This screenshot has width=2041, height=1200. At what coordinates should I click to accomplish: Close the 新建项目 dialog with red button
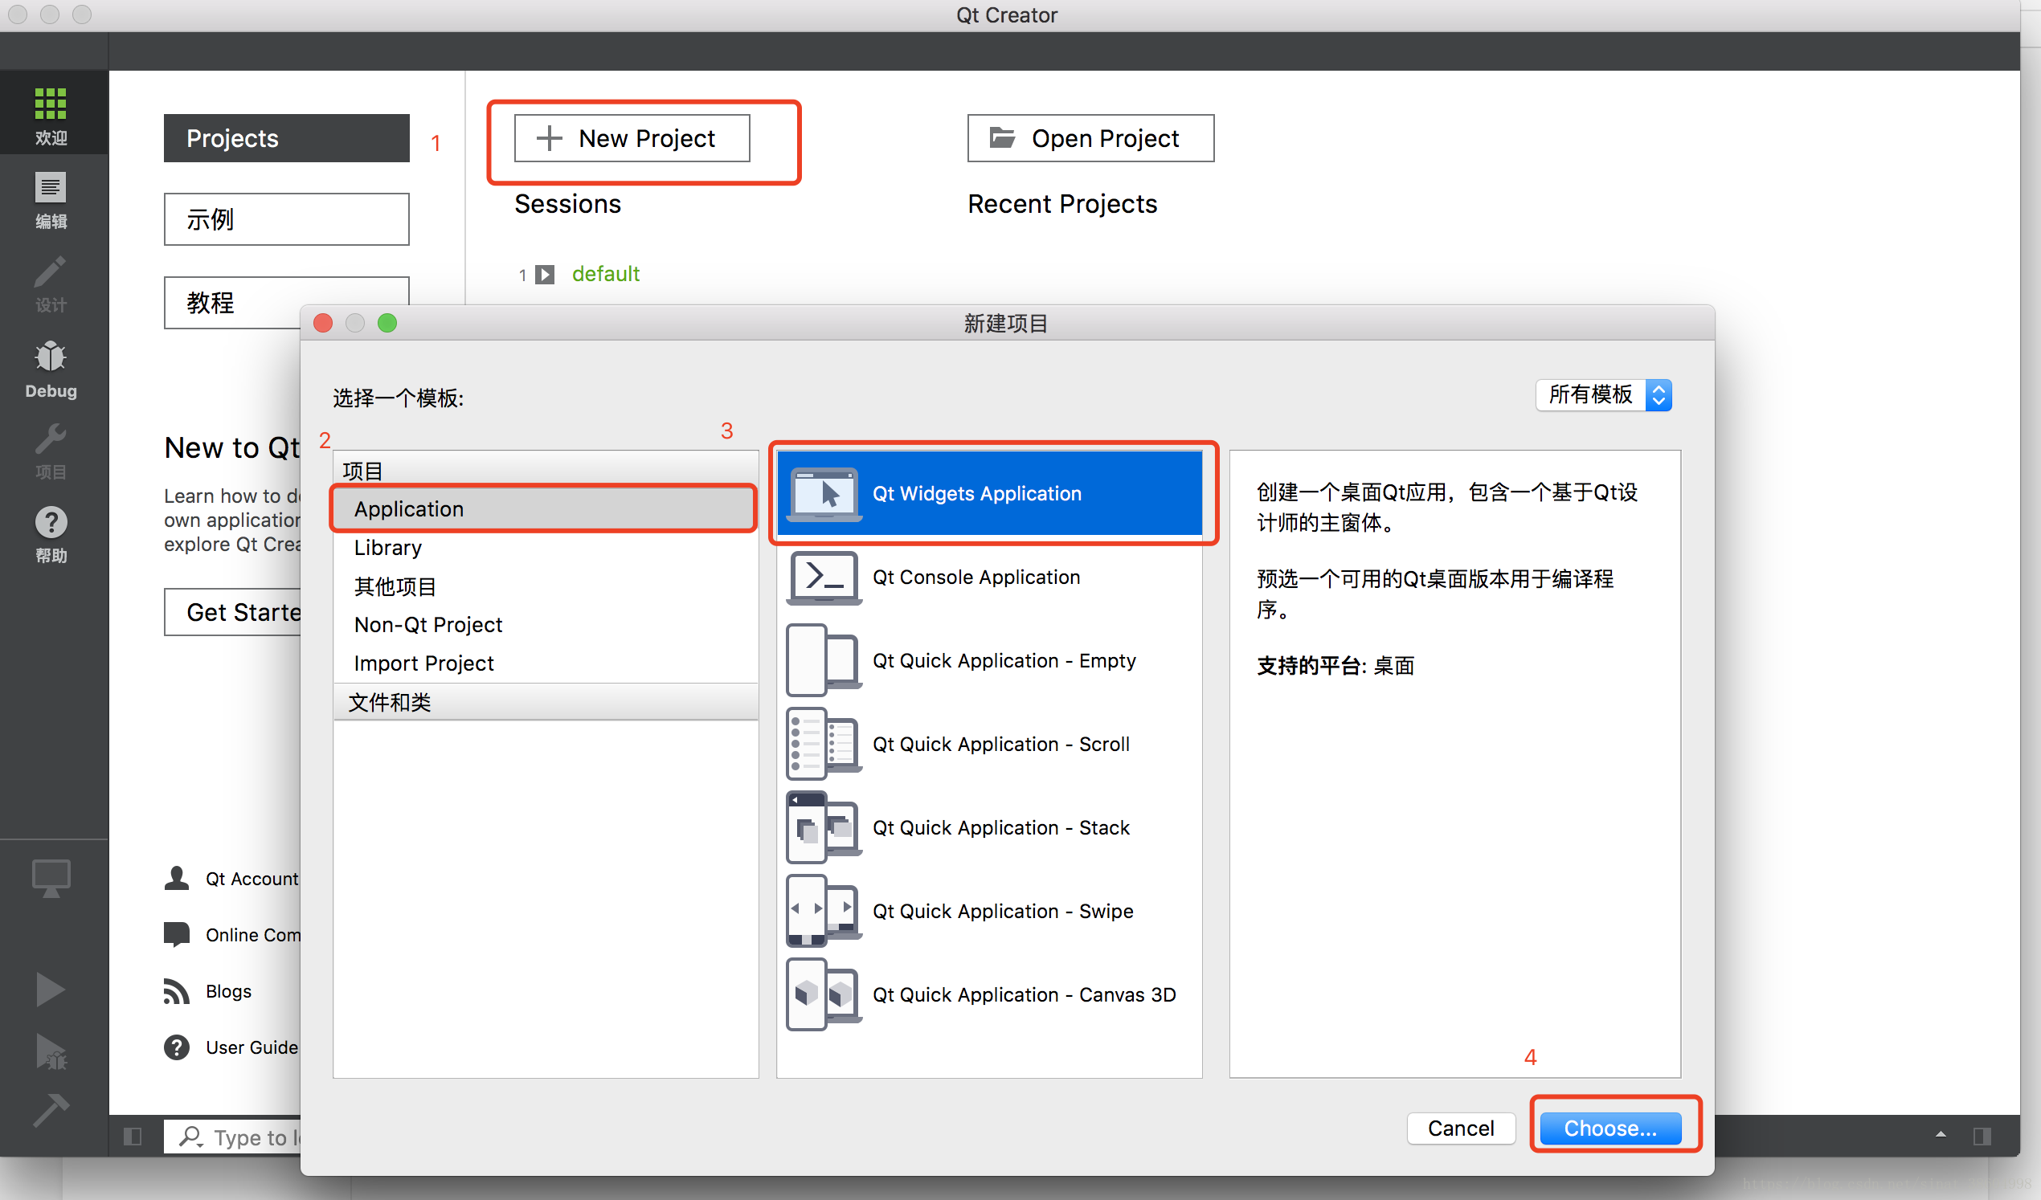pyautogui.click(x=323, y=323)
